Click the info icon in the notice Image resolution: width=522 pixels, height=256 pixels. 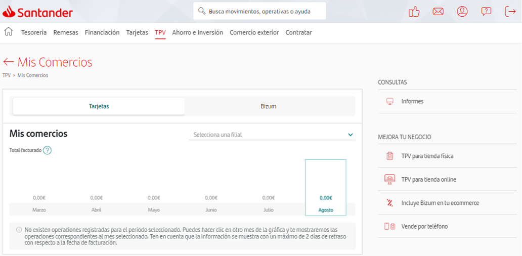click(x=19, y=230)
